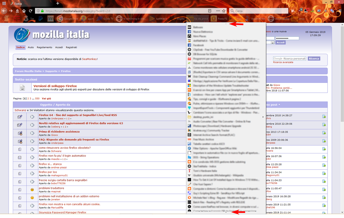Open the Ricerca avanzata link
This screenshot has height=218, width=344.
coord(283,62)
